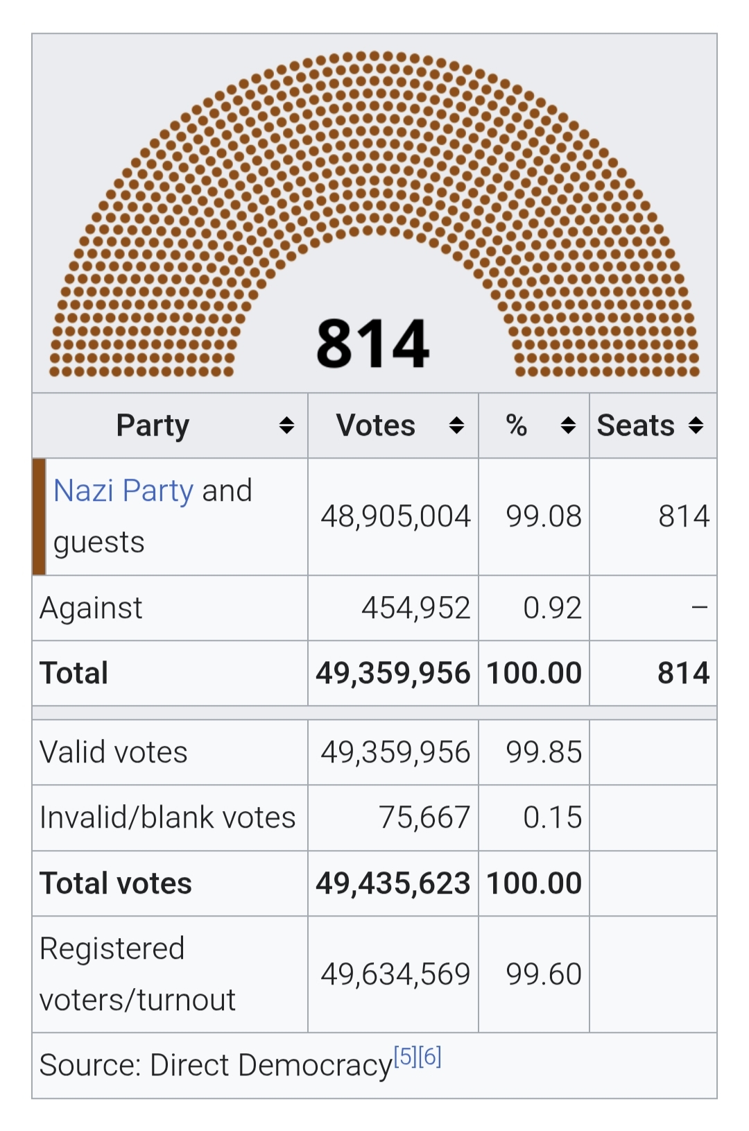
Task: Open citation reference [5]
Action: point(405,1057)
